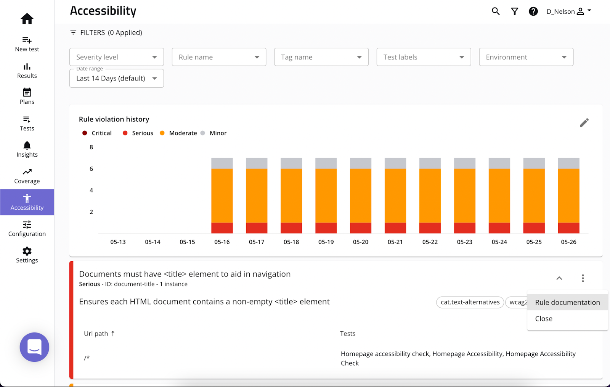Select Rule documentation menu entry

567,302
